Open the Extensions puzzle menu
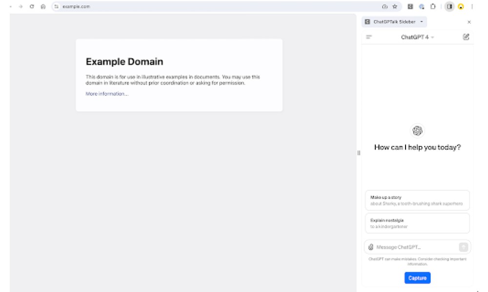The height and width of the screenshot is (292, 488). [x=433, y=6]
